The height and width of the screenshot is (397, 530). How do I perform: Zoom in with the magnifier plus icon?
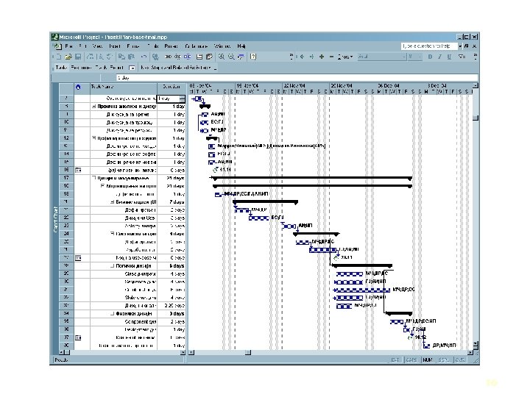pyautogui.click(x=222, y=57)
